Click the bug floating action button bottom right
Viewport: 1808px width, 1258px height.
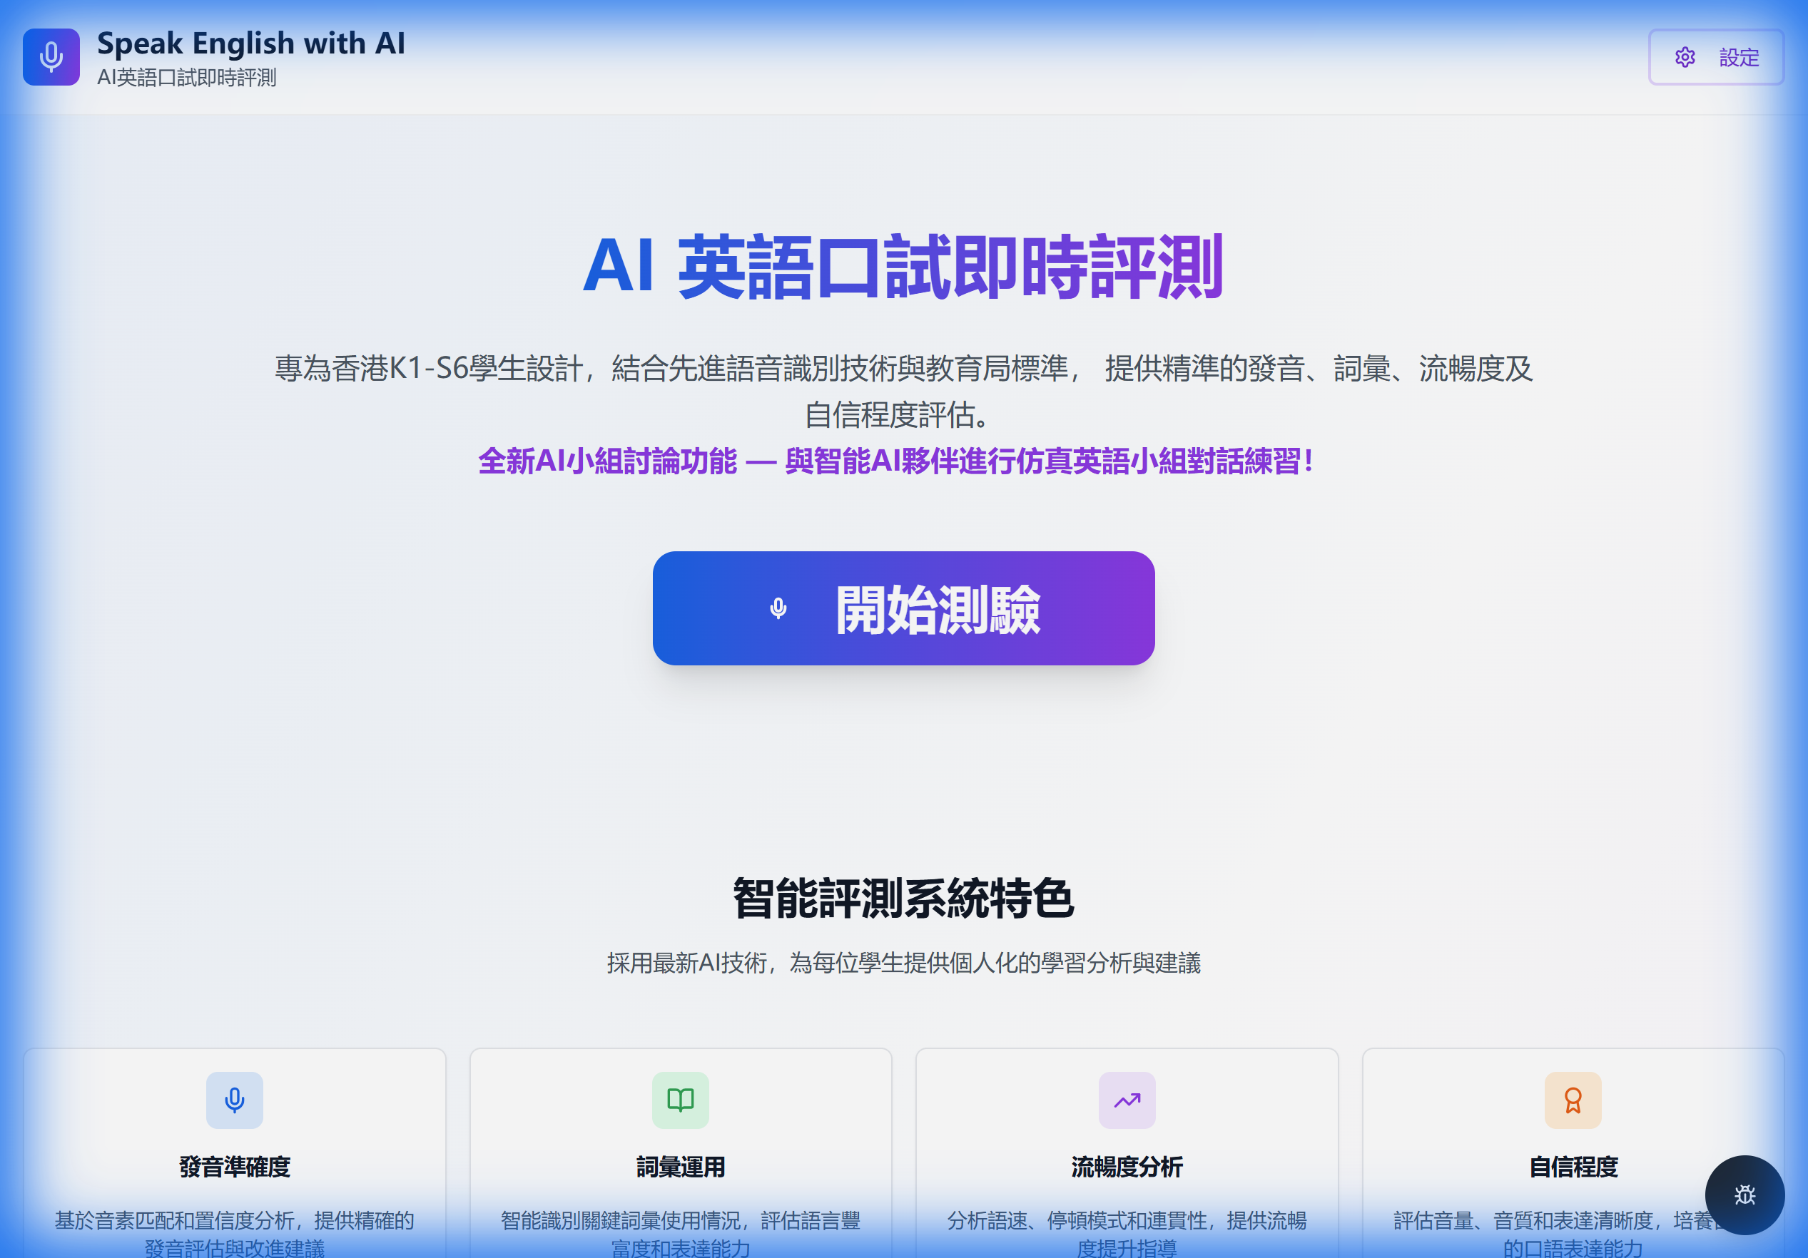(1744, 1195)
